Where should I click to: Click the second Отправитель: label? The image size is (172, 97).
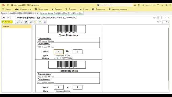pyautogui.click(x=44, y=74)
